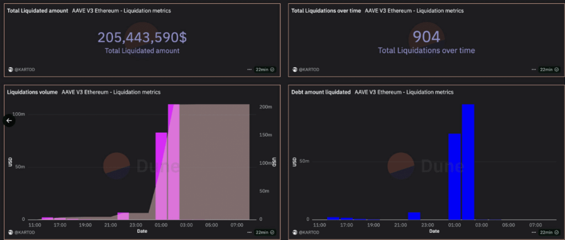
Task: Open the Liquidations volume chart title
Action: 33,92
